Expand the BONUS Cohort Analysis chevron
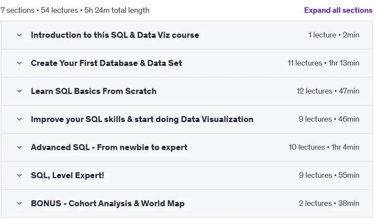Screen dimensions: 374x219 19,204
